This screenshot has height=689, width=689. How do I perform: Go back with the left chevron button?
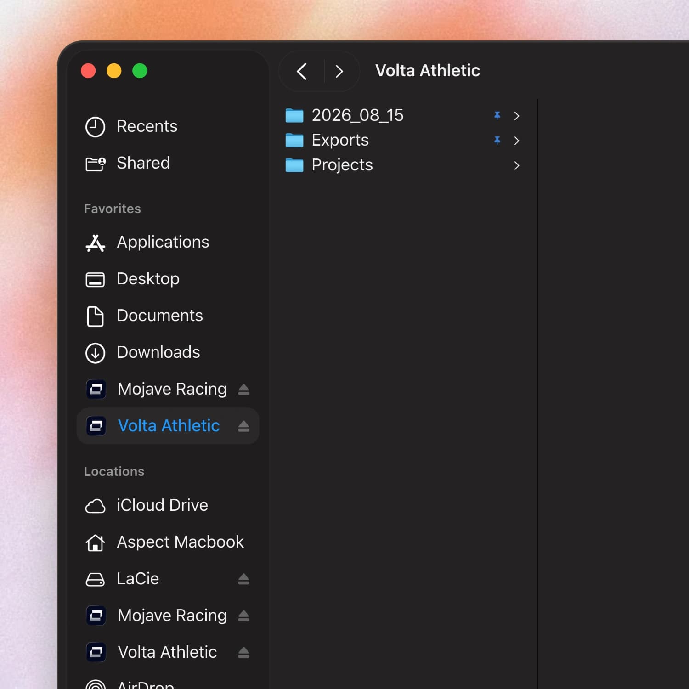302,71
